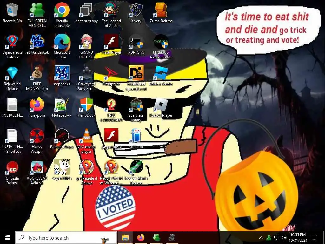Launch AGGRESSIVE AVIANS shortcut
Image resolution: width=325 pixels, height=244 pixels.
37,173
